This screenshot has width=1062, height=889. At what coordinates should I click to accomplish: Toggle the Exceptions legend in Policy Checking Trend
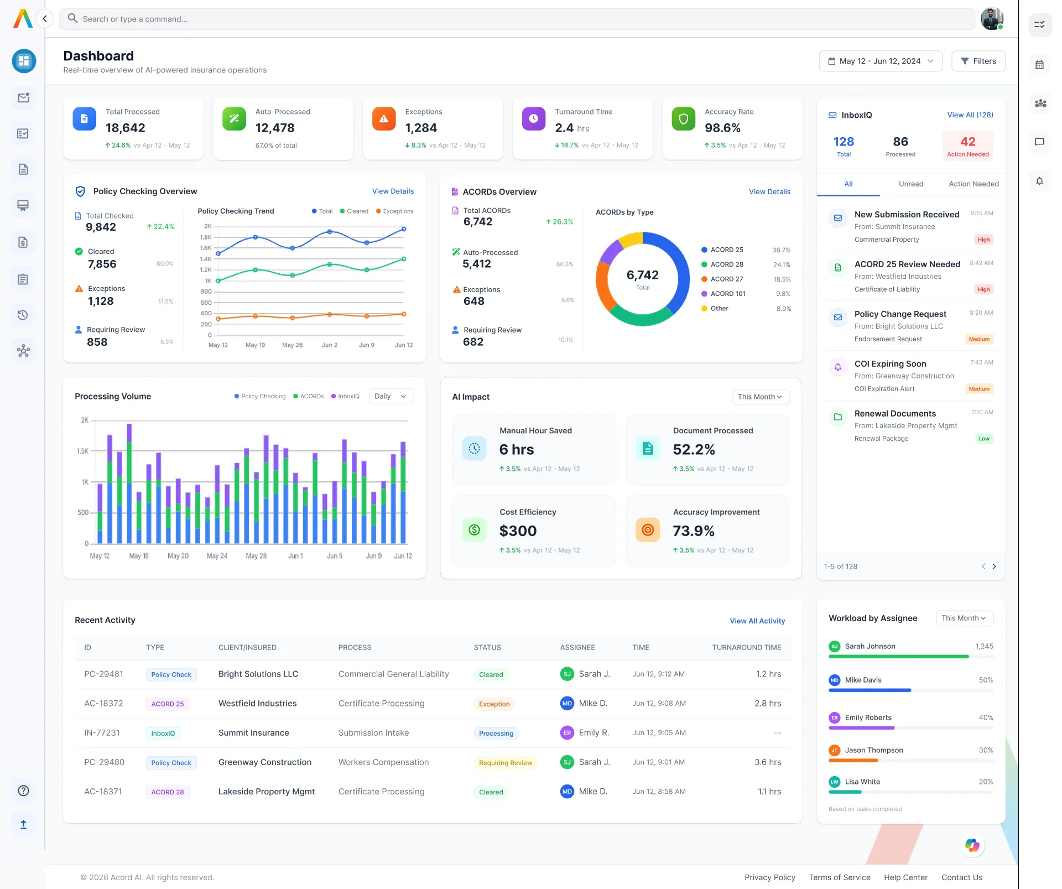pyautogui.click(x=395, y=211)
